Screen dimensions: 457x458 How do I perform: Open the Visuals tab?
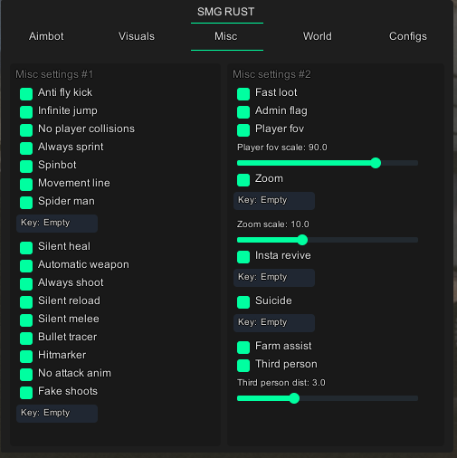137,36
